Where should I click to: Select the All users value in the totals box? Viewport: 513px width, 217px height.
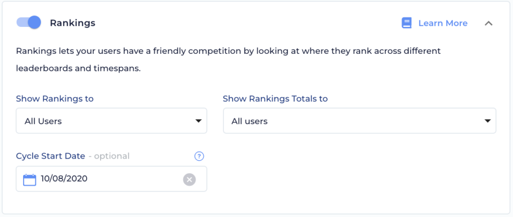(249, 121)
